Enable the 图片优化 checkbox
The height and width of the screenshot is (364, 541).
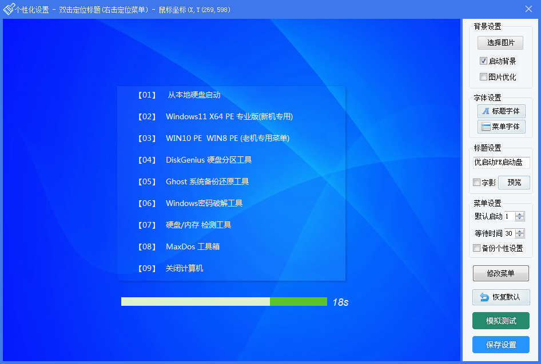coord(483,77)
